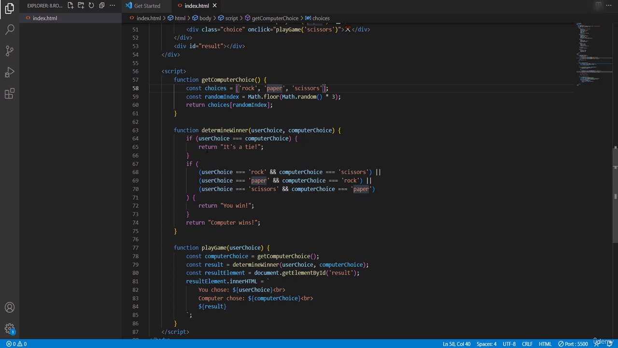Click 'scissors' in the choices array

[x=307, y=88]
